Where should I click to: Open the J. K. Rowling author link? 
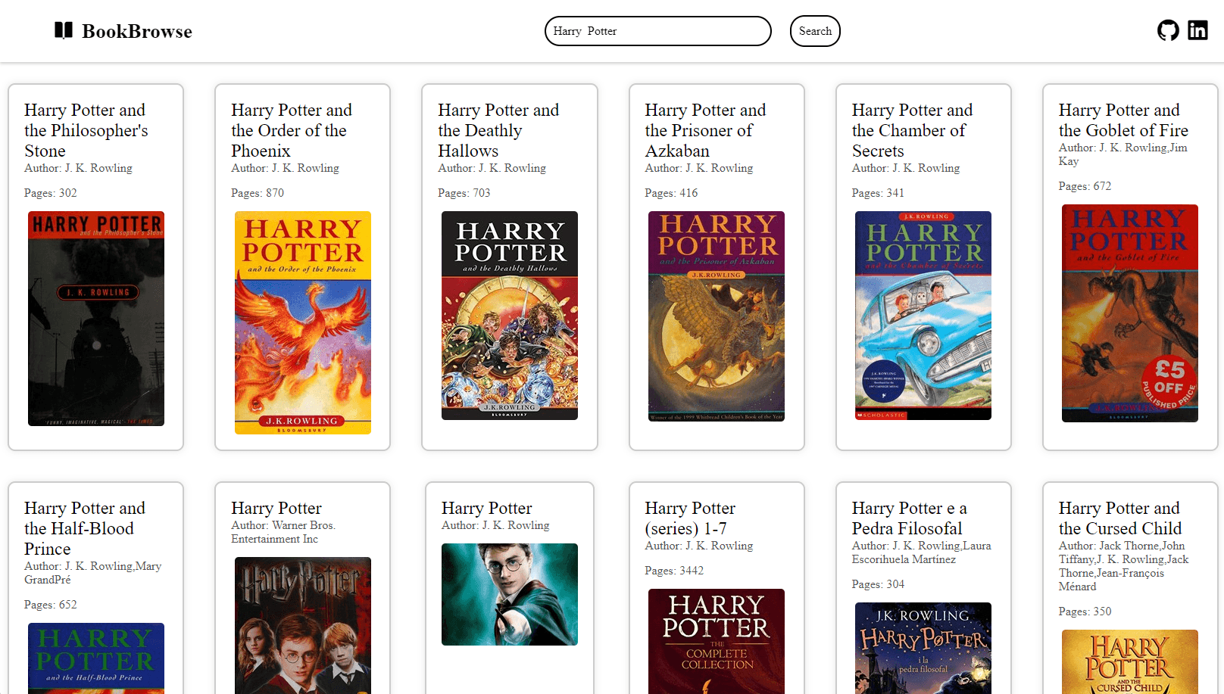click(x=98, y=168)
